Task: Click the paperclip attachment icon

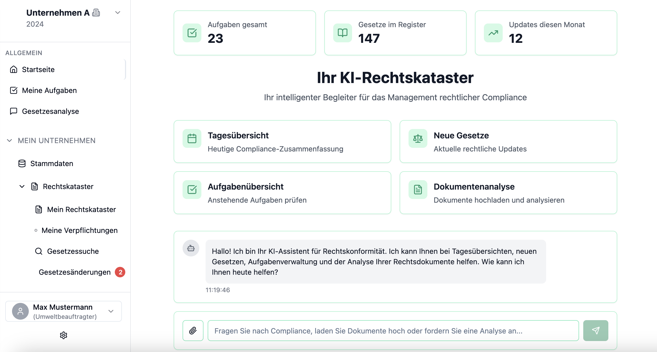Action: (193, 331)
